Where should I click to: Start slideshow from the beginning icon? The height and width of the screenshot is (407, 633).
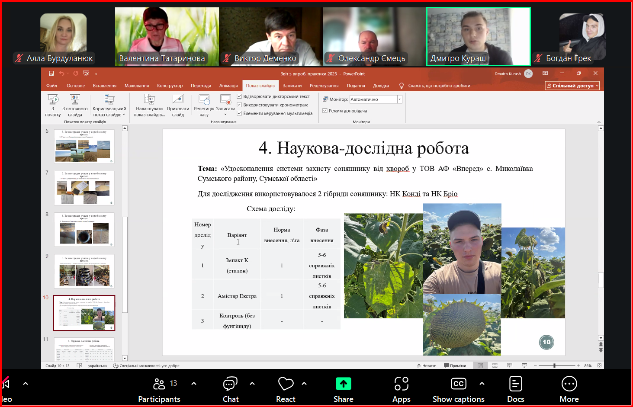click(x=53, y=100)
